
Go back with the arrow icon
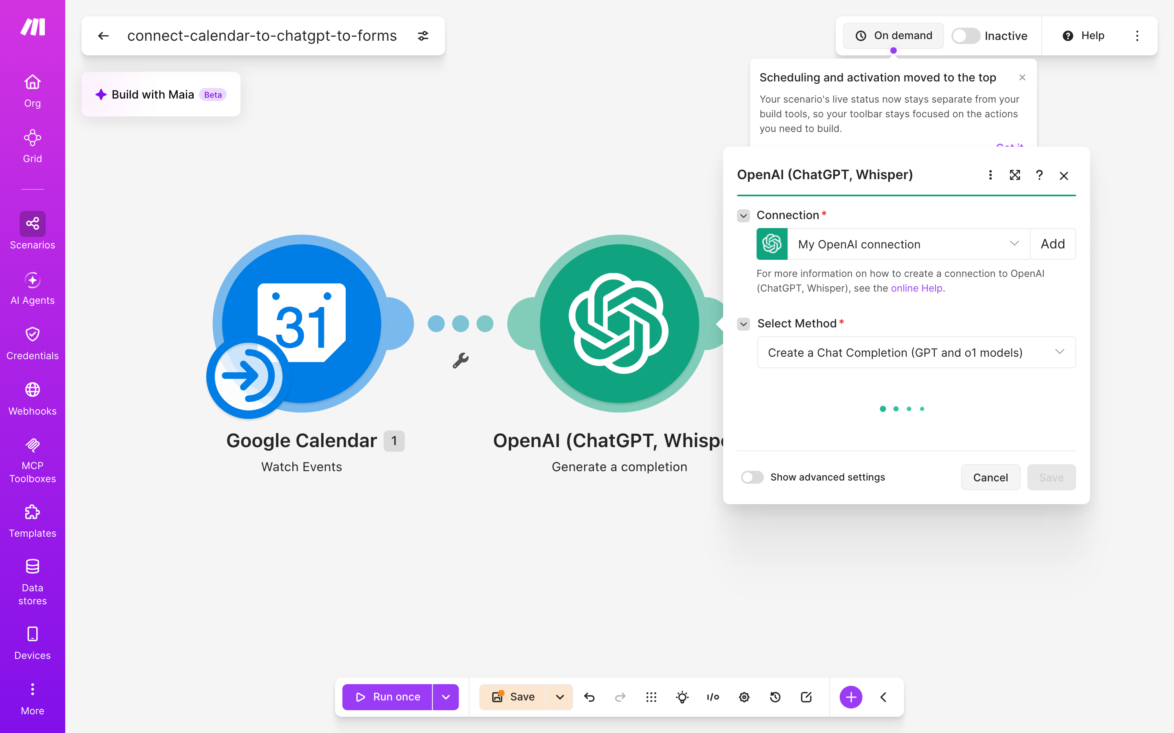coord(103,36)
